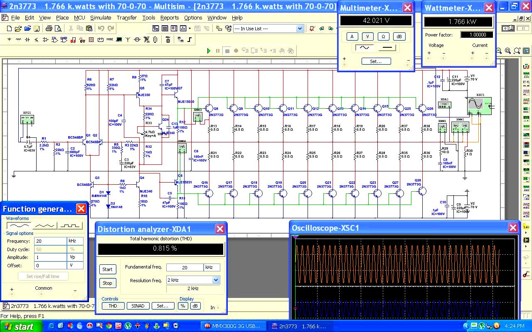Pause the simulation
Screen dimensions: 532x332
(x=218, y=51)
